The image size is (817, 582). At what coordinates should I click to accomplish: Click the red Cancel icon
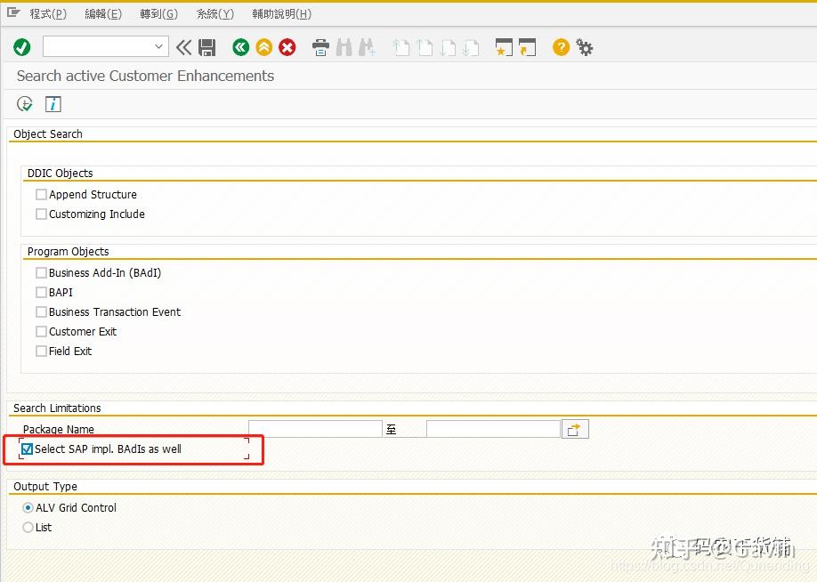[287, 47]
